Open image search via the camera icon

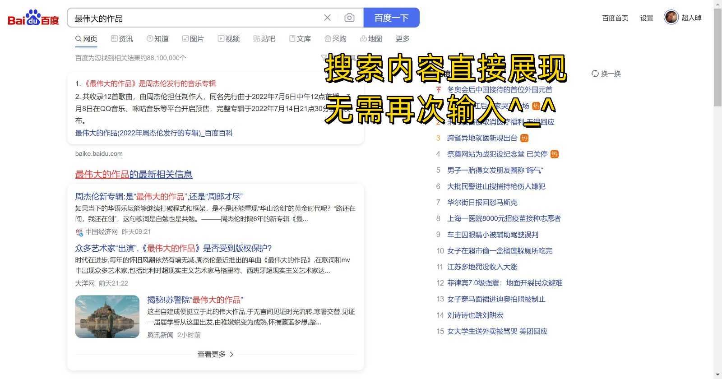point(349,18)
